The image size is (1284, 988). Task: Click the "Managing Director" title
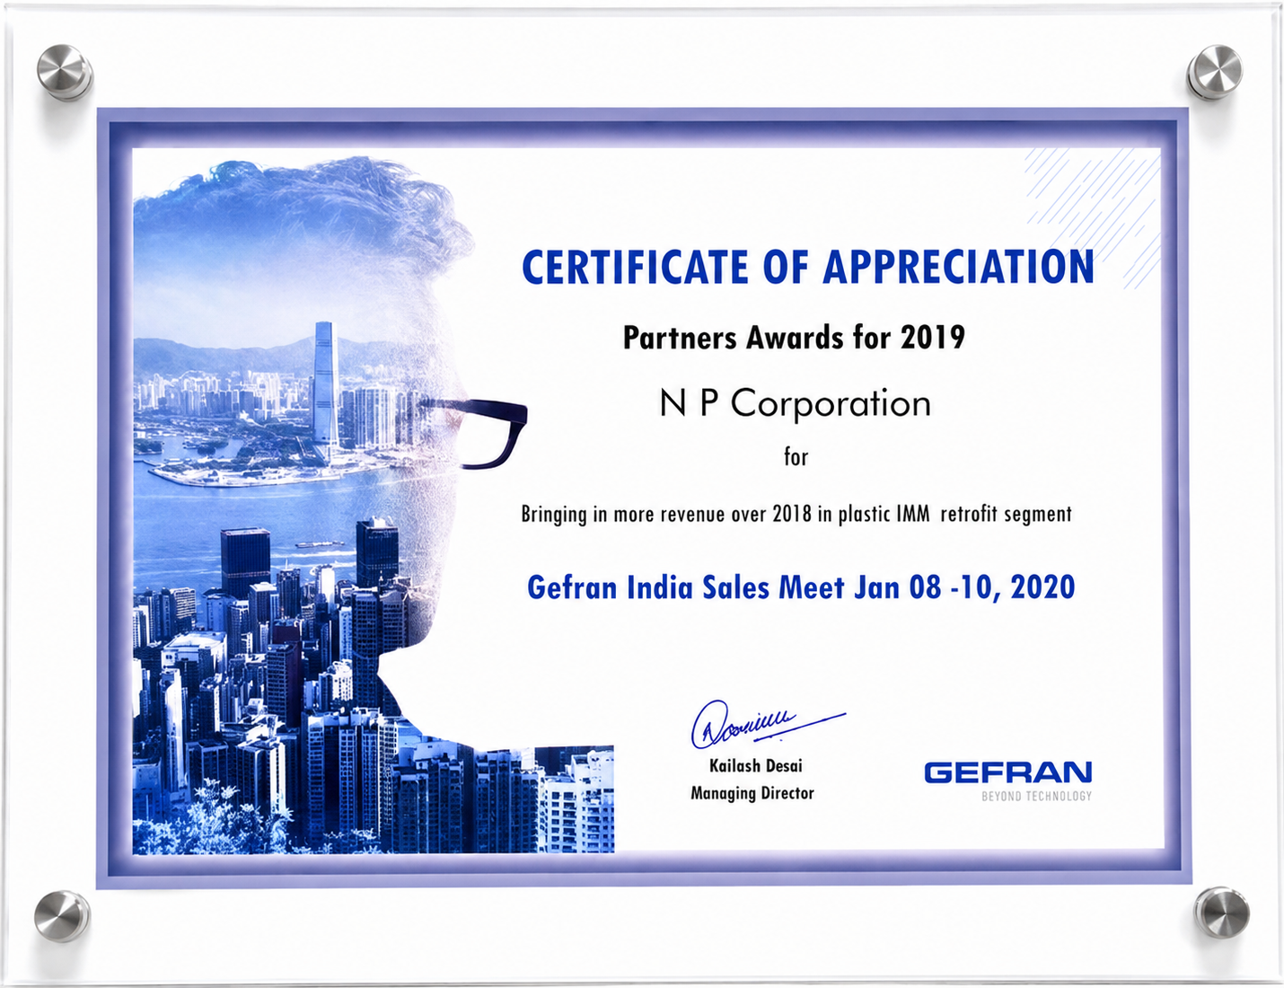point(752,793)
